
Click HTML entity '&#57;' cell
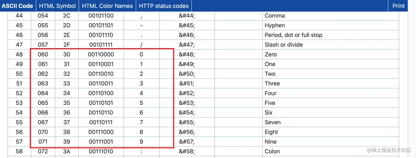point(187,142)
